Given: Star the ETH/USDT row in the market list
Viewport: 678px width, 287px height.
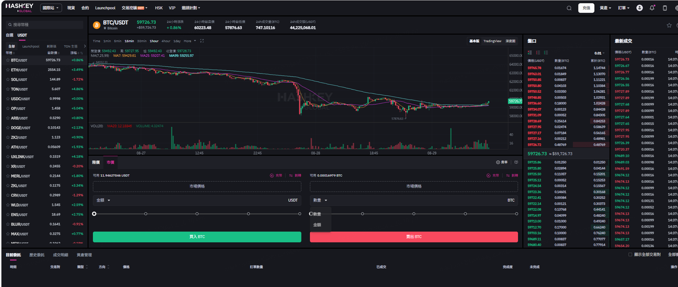Looking at the screenshot, I should 8,70.
